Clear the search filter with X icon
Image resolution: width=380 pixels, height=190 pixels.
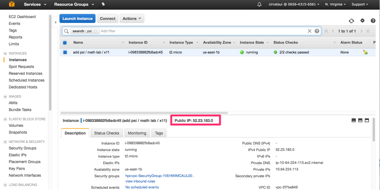click(309, 31)
